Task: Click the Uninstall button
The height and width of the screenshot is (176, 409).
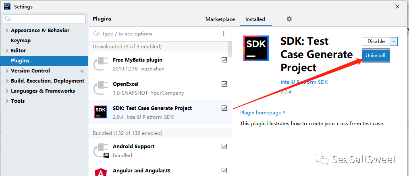Action: pyautogui.click(x=375, y=56)
